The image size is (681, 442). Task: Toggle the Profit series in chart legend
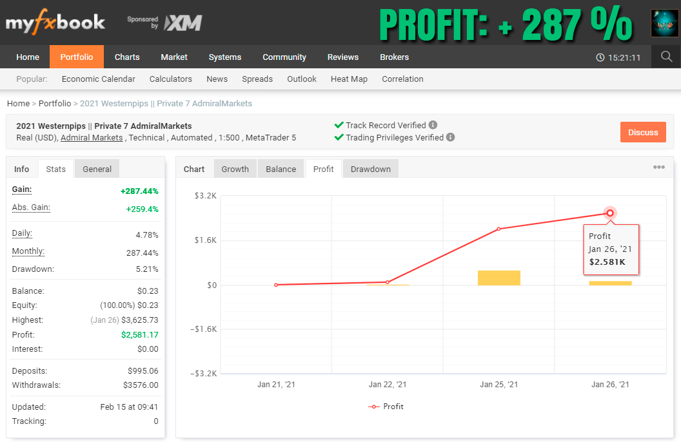[x=386, y=407]
